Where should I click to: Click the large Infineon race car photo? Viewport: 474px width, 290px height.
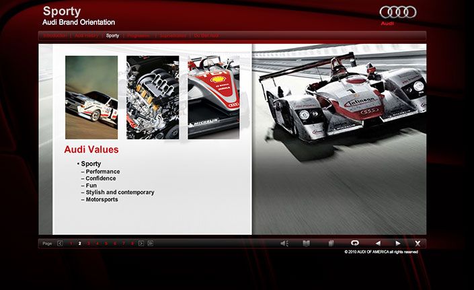point(340,139)
